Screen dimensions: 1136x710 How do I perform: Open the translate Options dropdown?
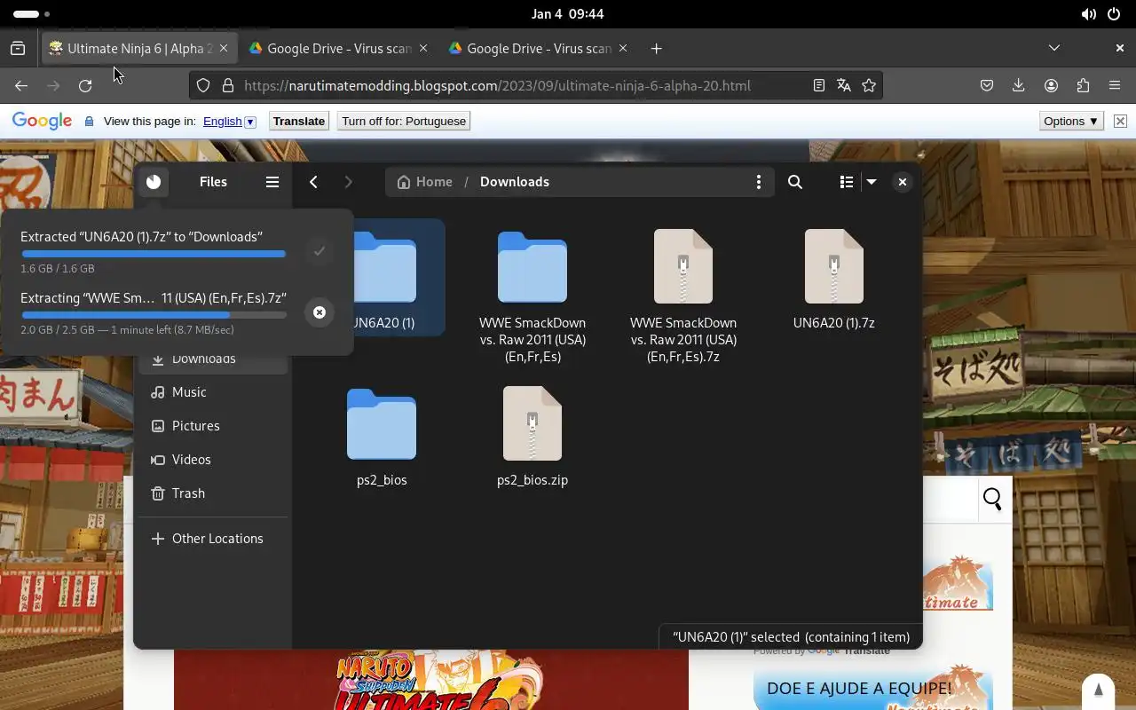point(1071,122)
